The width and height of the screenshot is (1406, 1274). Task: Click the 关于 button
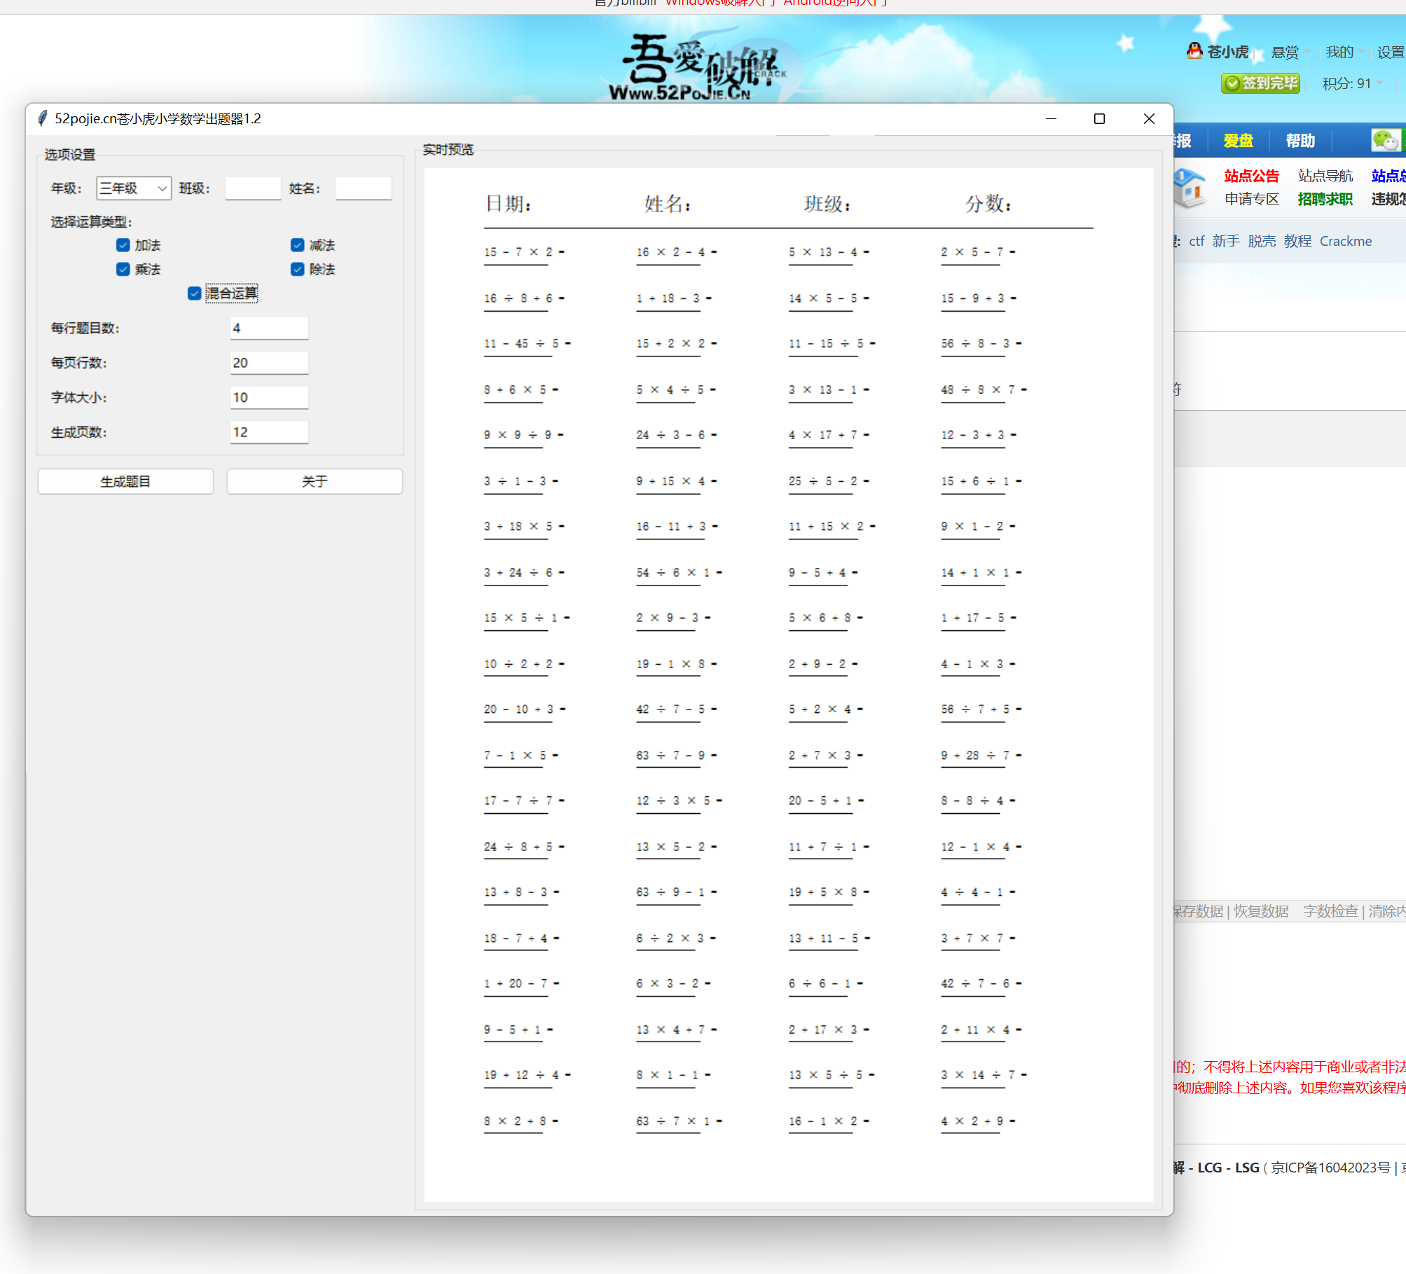[x=315, y=481]
